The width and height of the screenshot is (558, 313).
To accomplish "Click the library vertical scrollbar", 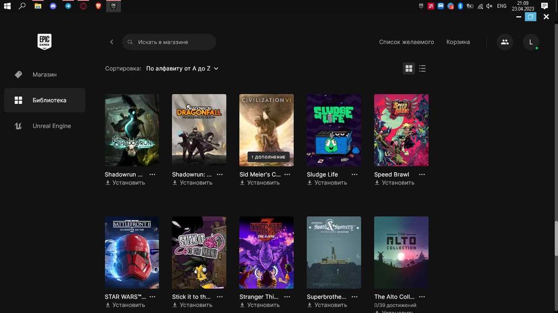I will point(556,238).
